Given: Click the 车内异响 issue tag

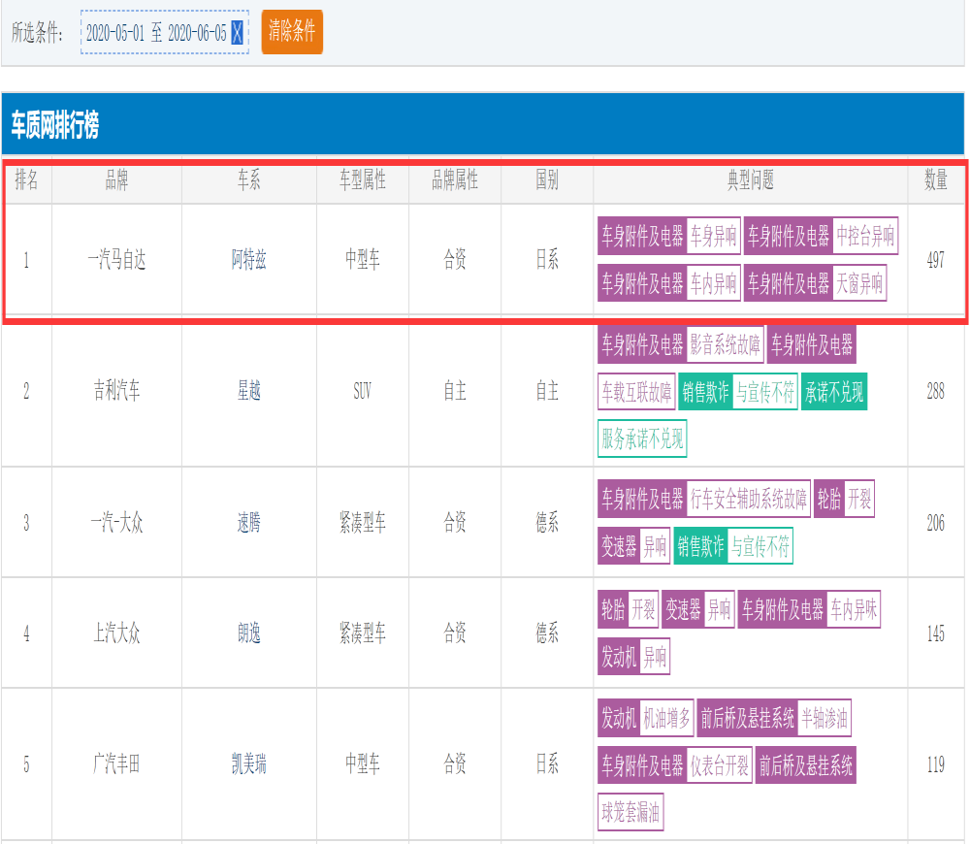Looking at the screenshot, I should tap(713, 283).
